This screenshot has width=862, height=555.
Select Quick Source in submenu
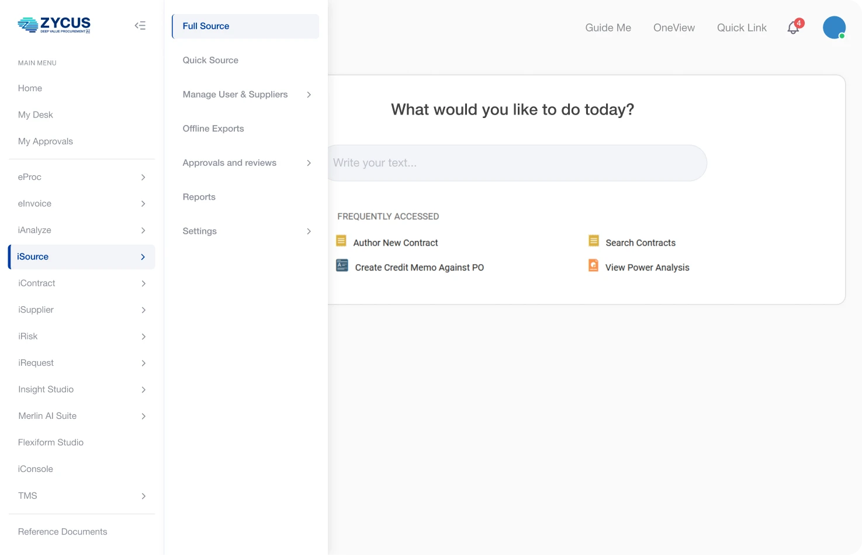210,60
